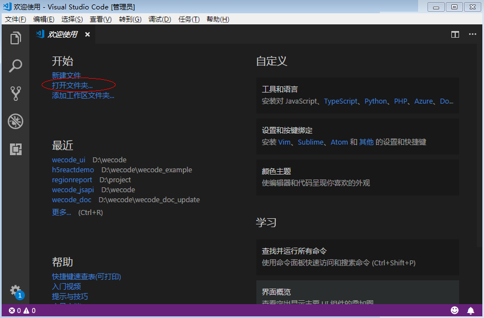The image size is (484, 318).
Task: Open the editor more actions ellipsis
Action: [472, 34]
